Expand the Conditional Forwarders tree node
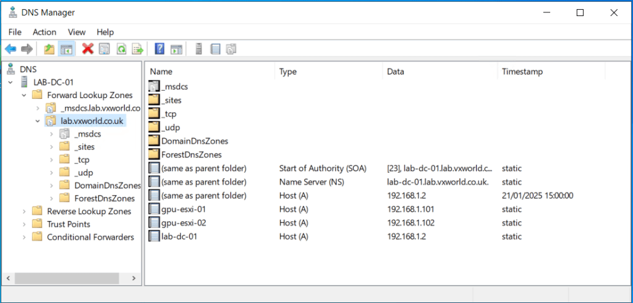The image size is (633, 303). [x=25, y=238]
